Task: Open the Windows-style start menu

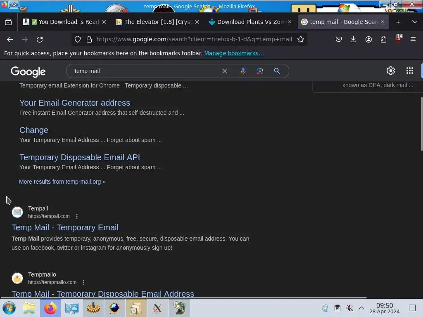Action: coord(9,308)
